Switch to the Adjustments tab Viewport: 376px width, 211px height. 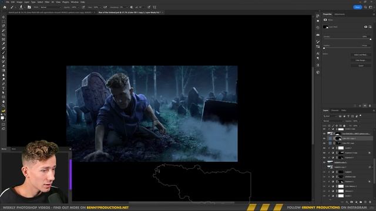click(340, 14)
